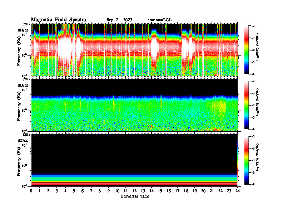Click the dD/dt spectrogram plot
Screen dimensions: 283x219
(134, 105)
